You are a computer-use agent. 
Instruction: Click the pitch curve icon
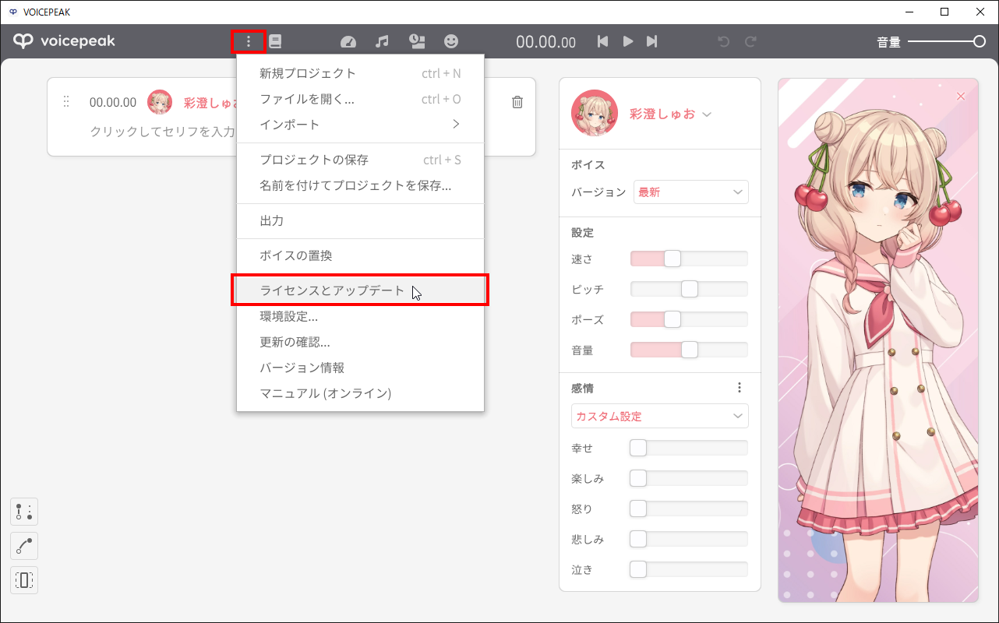click(x=24, y=546)
